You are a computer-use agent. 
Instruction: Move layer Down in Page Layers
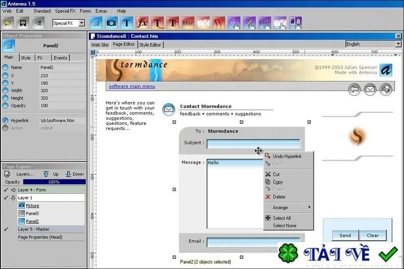[75, 174]
